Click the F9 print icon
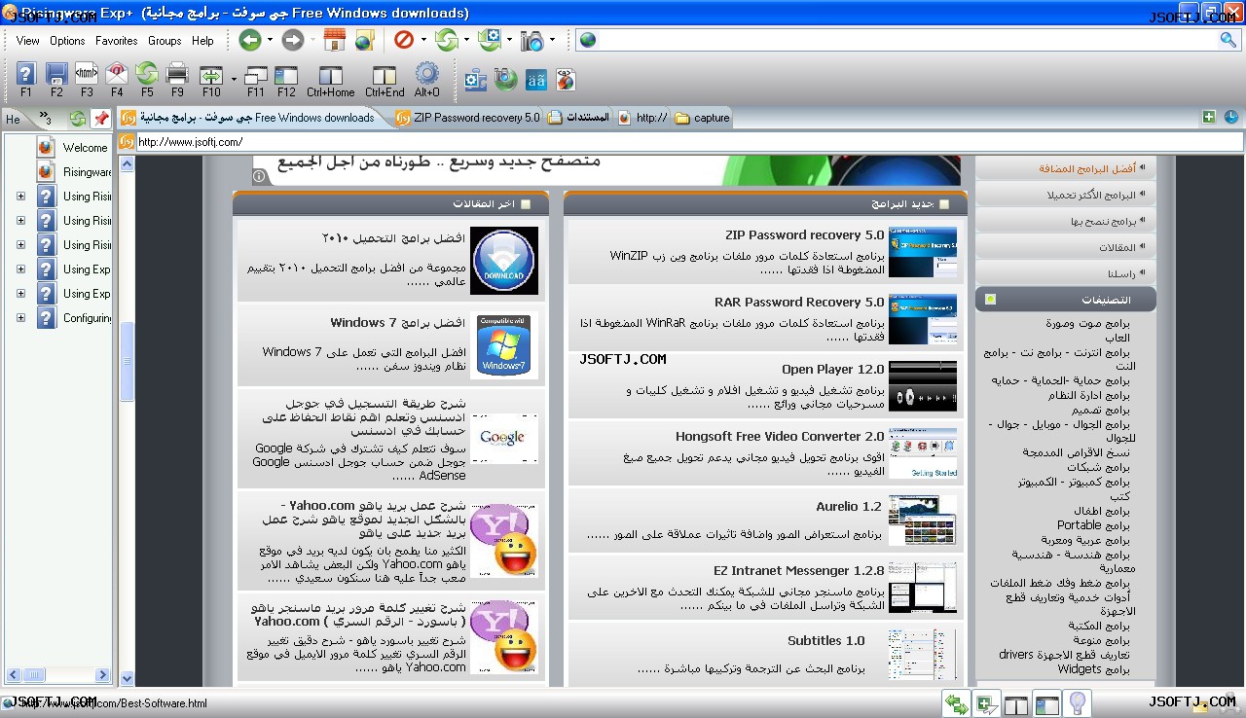Image resolution: width=1246 pixels, height=718 pixels. tap(177, 74)
